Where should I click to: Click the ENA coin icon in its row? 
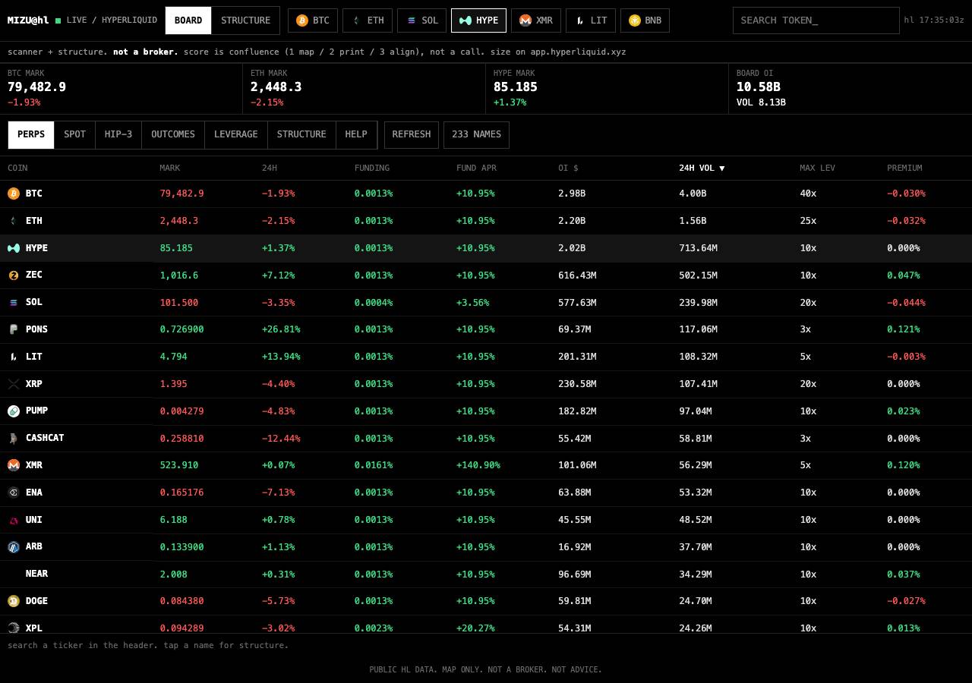point(13,493)
